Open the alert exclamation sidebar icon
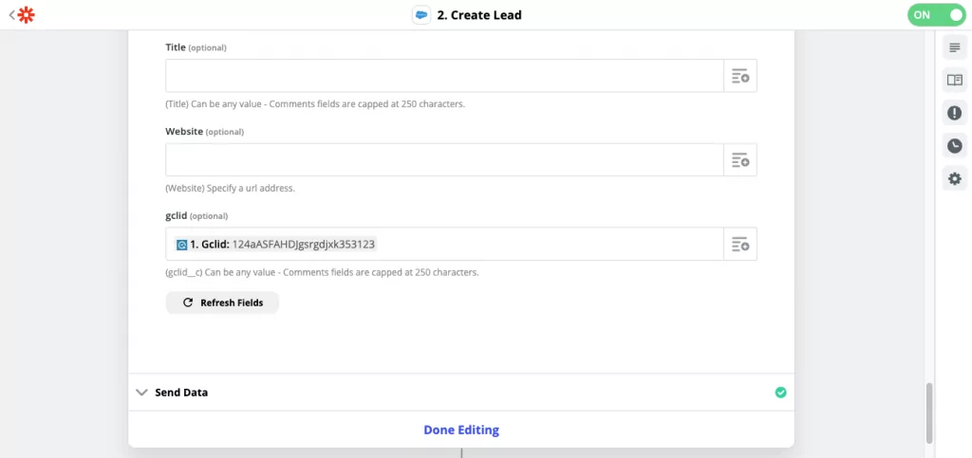 tap(955, 113)
